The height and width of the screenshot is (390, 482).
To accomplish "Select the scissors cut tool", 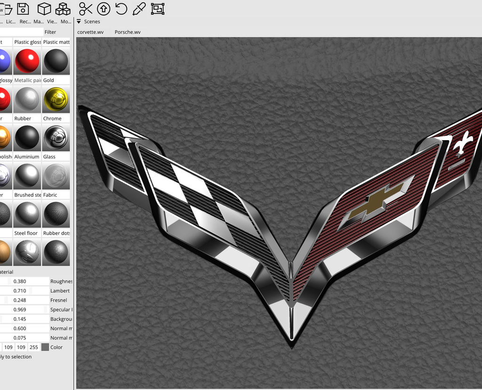I will [x=86, y=8].
